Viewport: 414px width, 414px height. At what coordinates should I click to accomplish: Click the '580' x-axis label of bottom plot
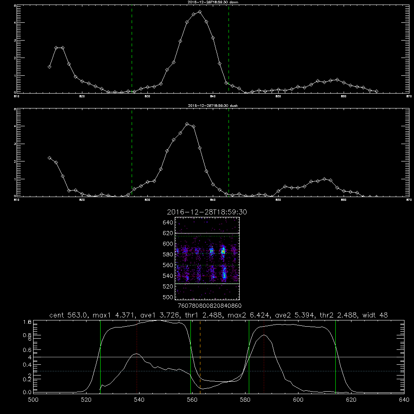[245, 400]
